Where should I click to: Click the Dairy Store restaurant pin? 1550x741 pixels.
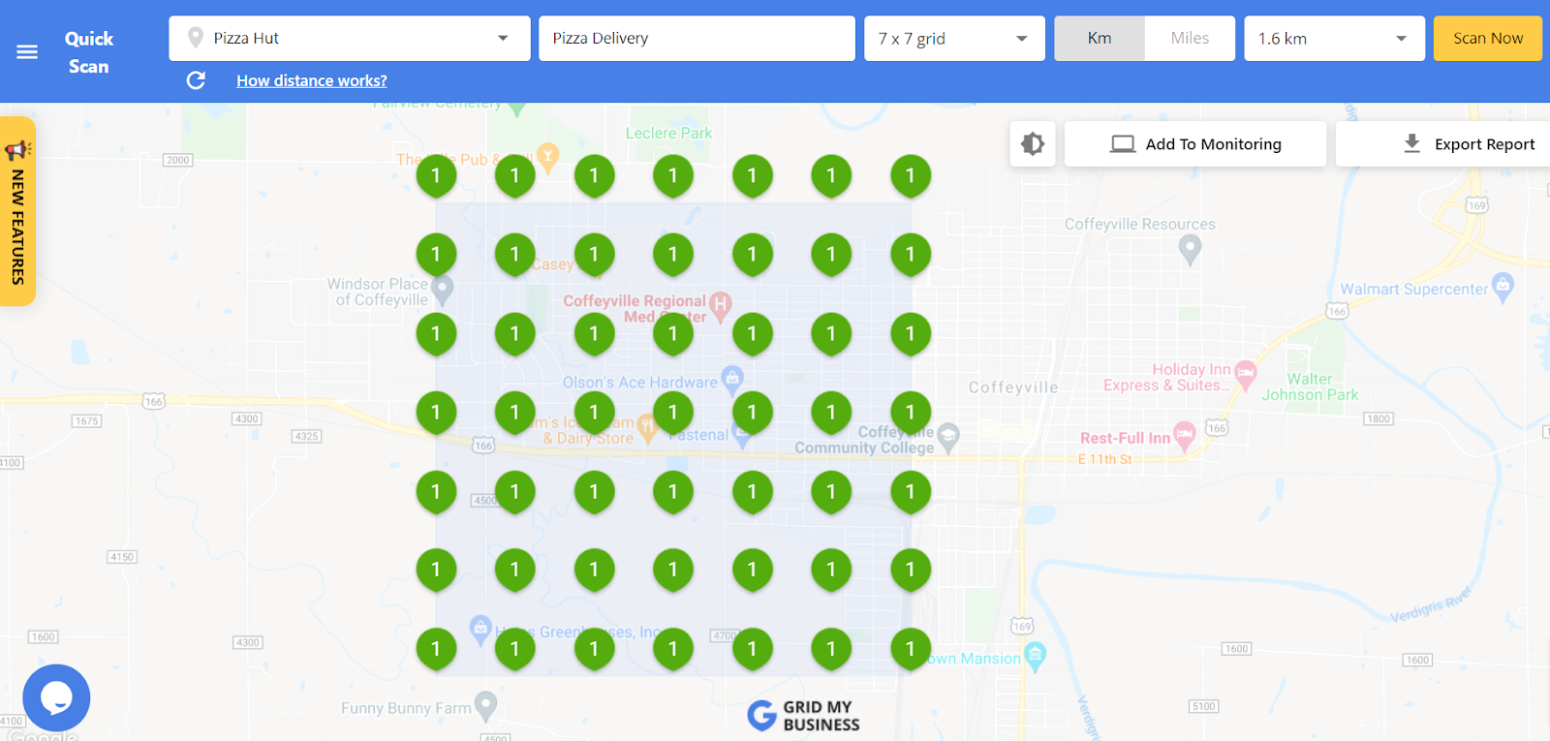pyautogui.click(x=647, y=427)
